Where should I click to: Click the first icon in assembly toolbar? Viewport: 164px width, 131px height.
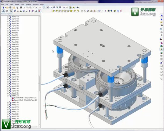click(3, 11)
